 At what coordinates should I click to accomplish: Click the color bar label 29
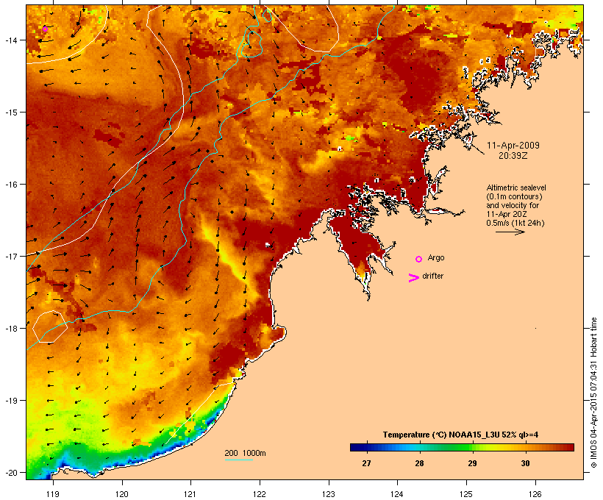pos(472,463)
